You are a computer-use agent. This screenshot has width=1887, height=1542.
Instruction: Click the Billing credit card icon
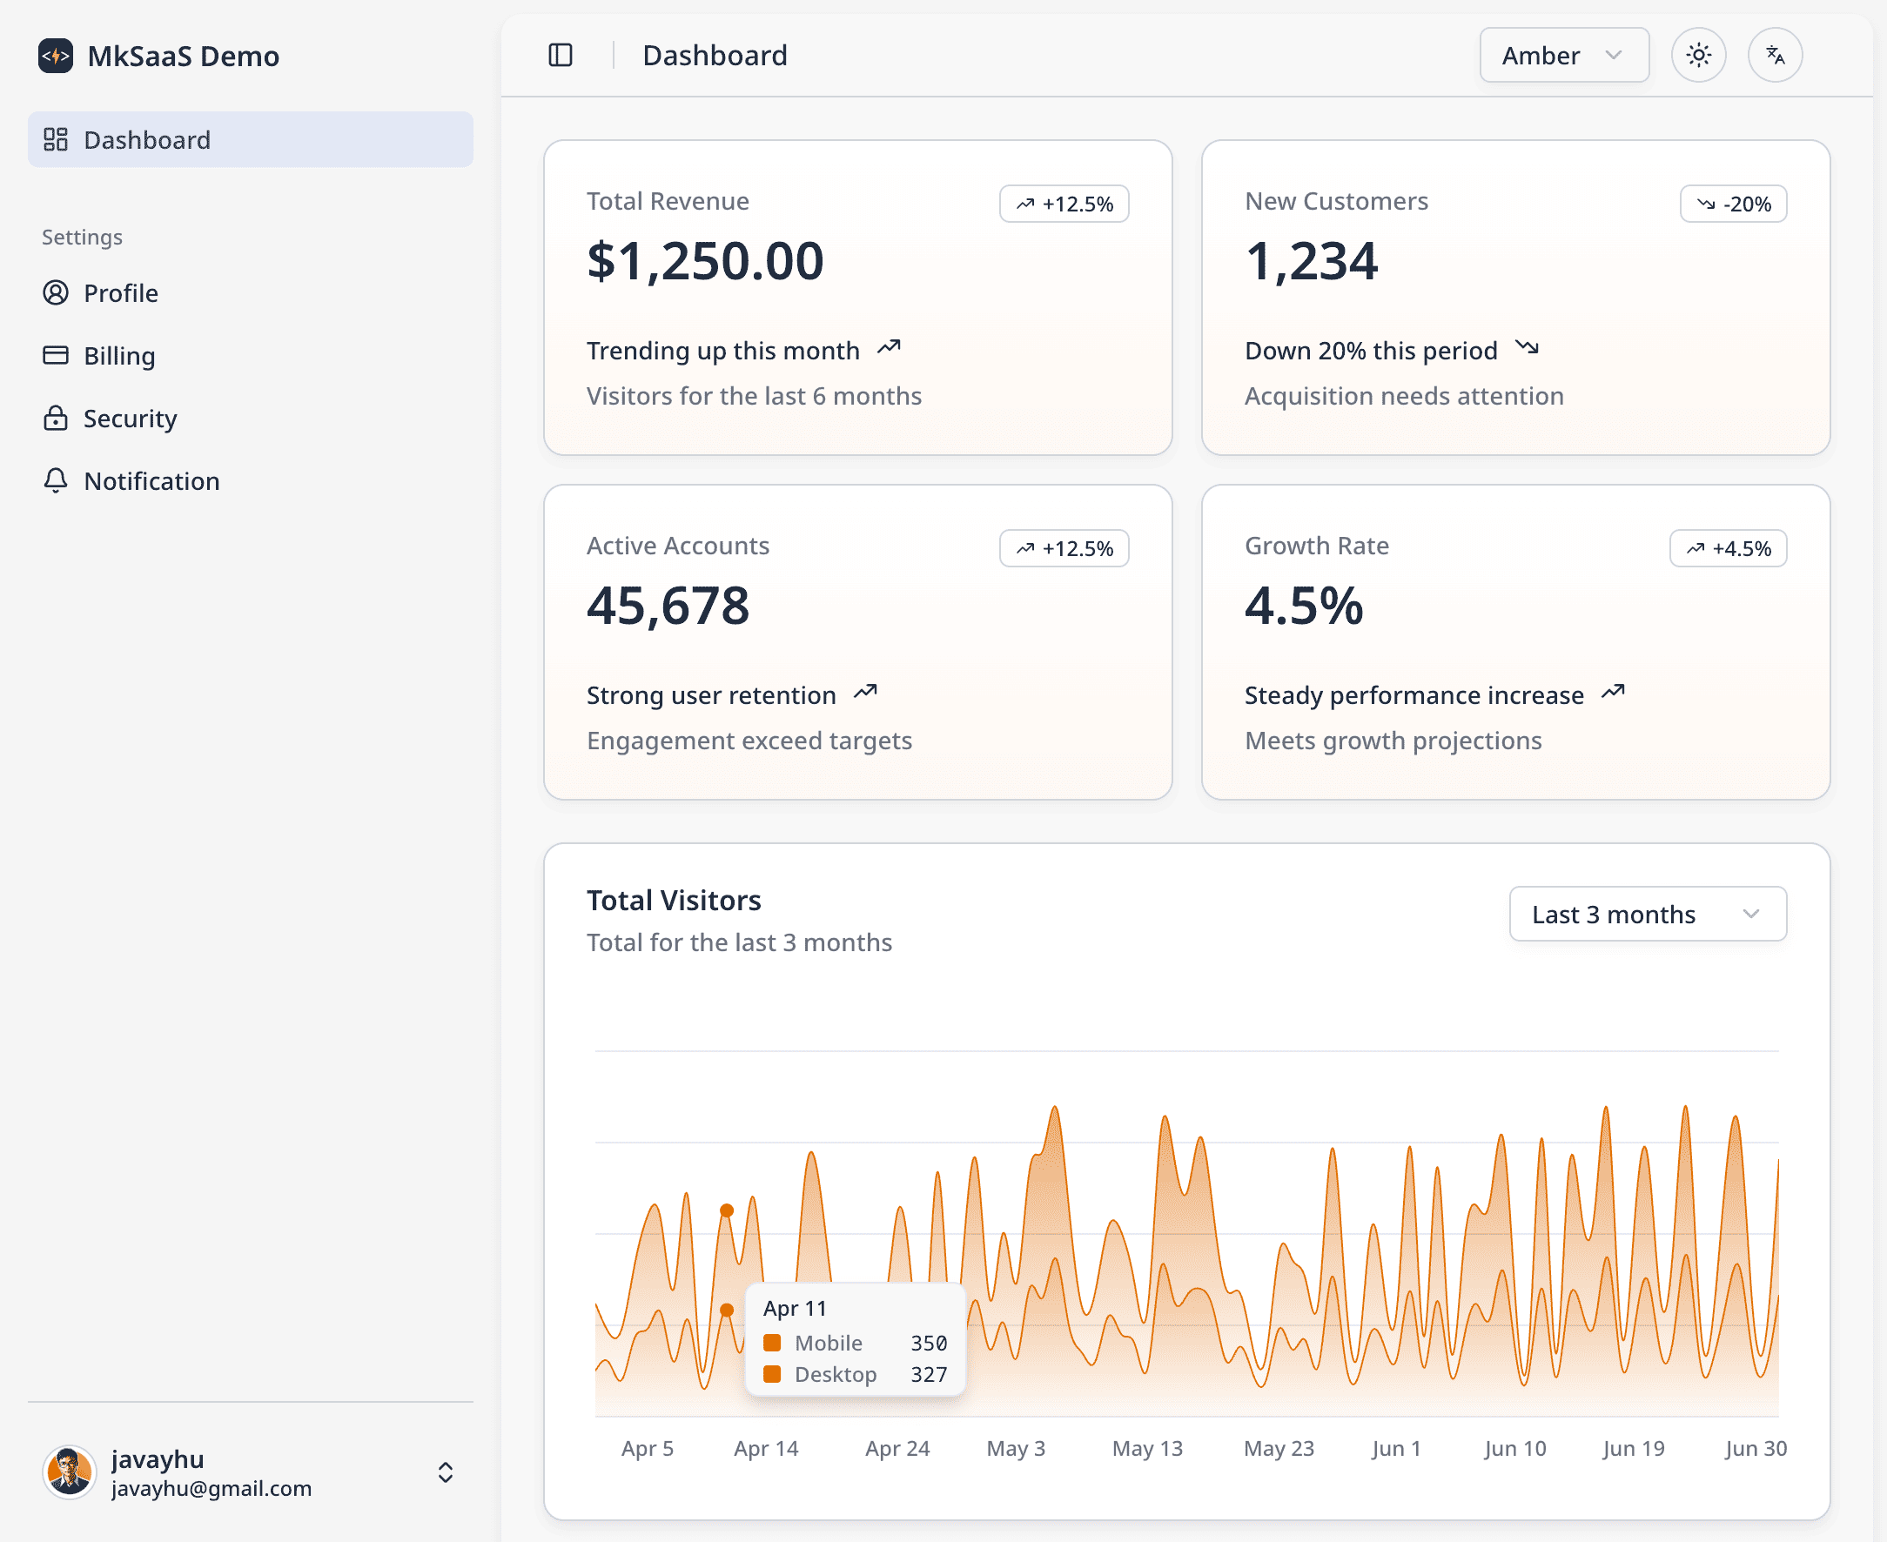click(55, 355)
